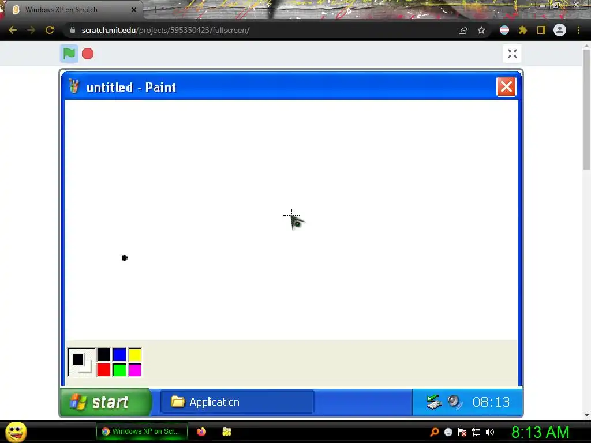Click the 08:13 XP tray clock

point(491,402)
